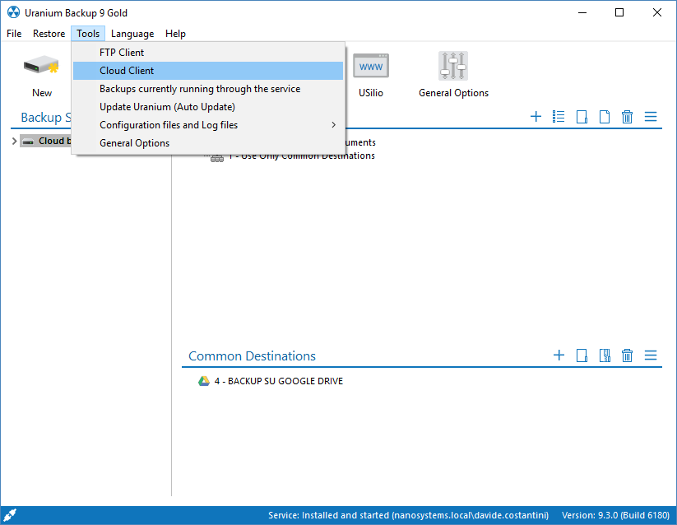The height and width of the screenshot is (525, 677).
Task: Click the Service installed and started status text
Action: (409, 515)
